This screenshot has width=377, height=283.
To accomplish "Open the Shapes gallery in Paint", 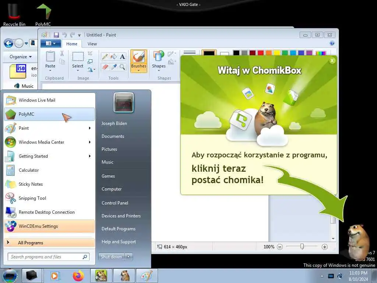I will pyautogui.click(x=159, y=62).
